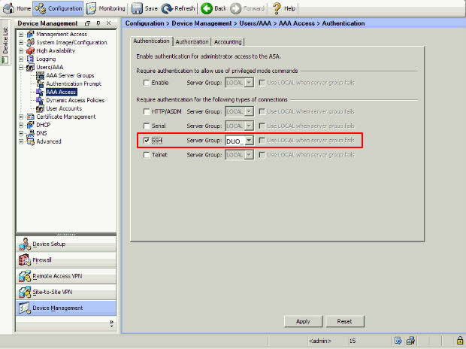Refresh the ASDM configuration
466x349 pixels.
tap(167, 8)
